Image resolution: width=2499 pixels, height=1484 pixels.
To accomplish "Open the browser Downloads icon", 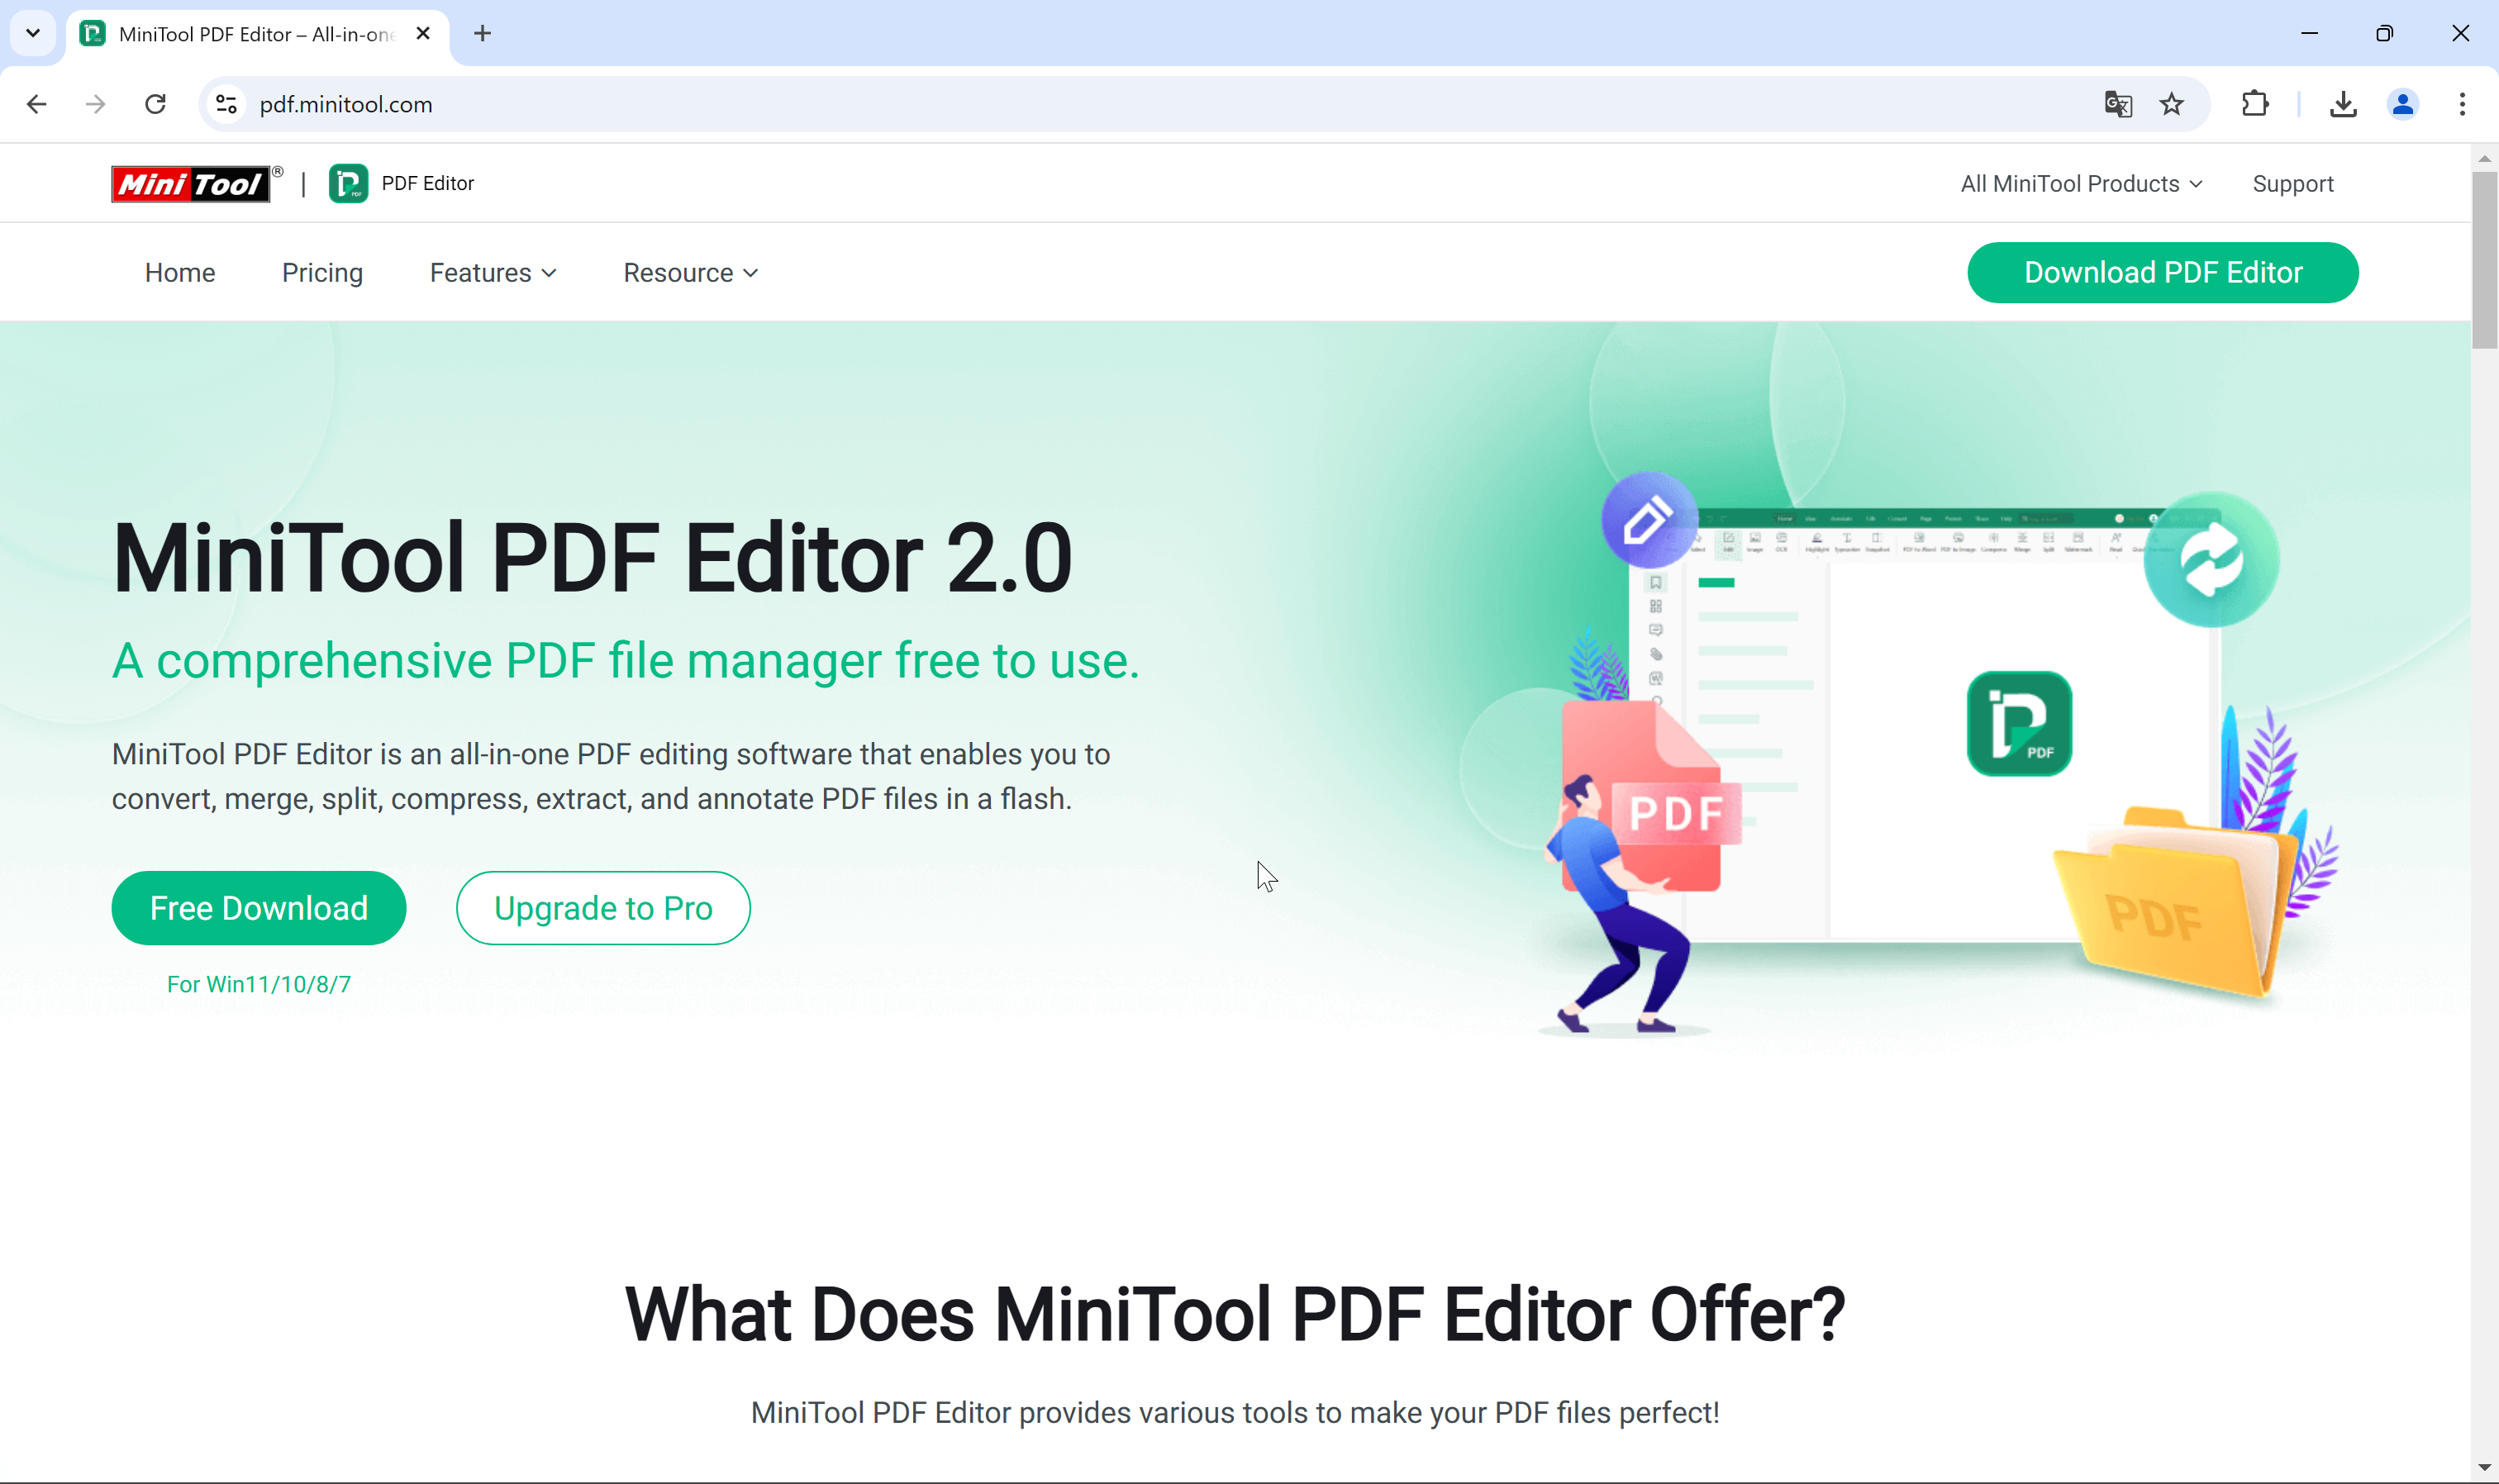I will (x=2342, y=104).
